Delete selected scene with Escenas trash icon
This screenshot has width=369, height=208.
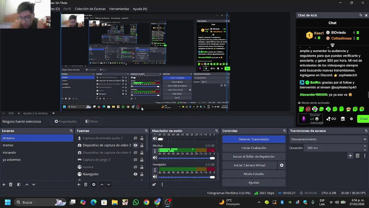coord(11,185)
